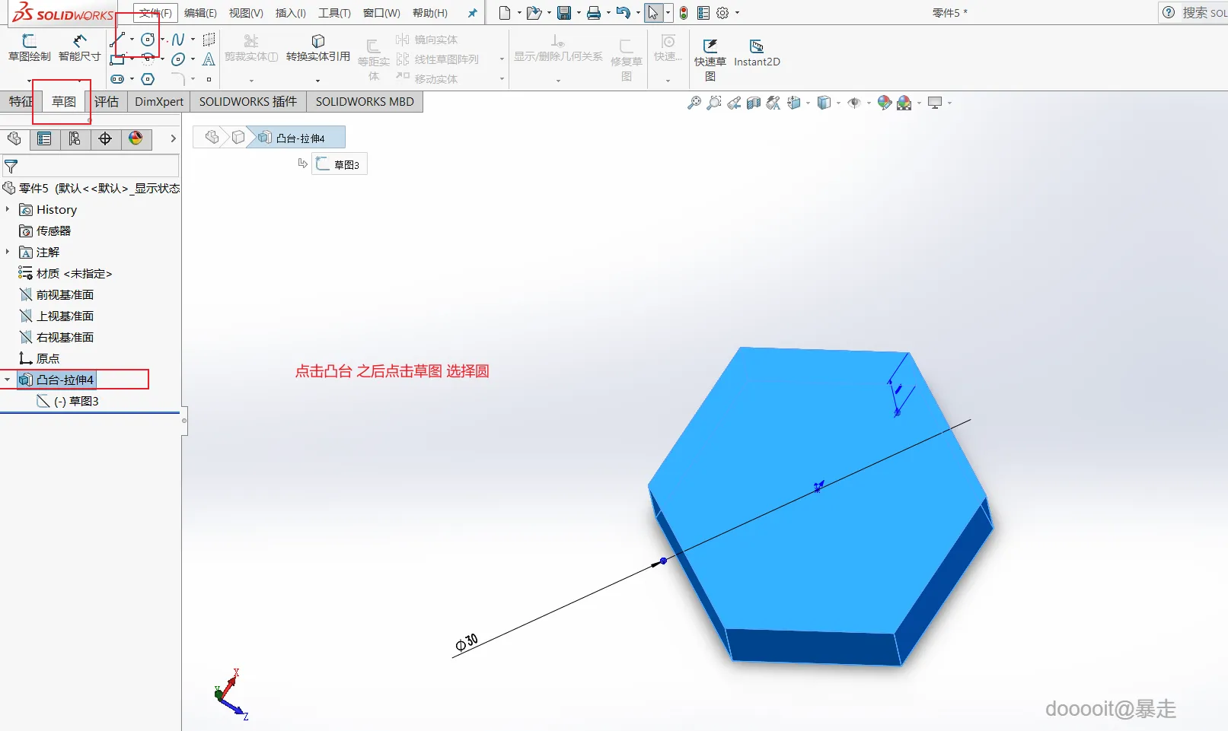
Task: Select the Line sketch tool
Action: 118,40
